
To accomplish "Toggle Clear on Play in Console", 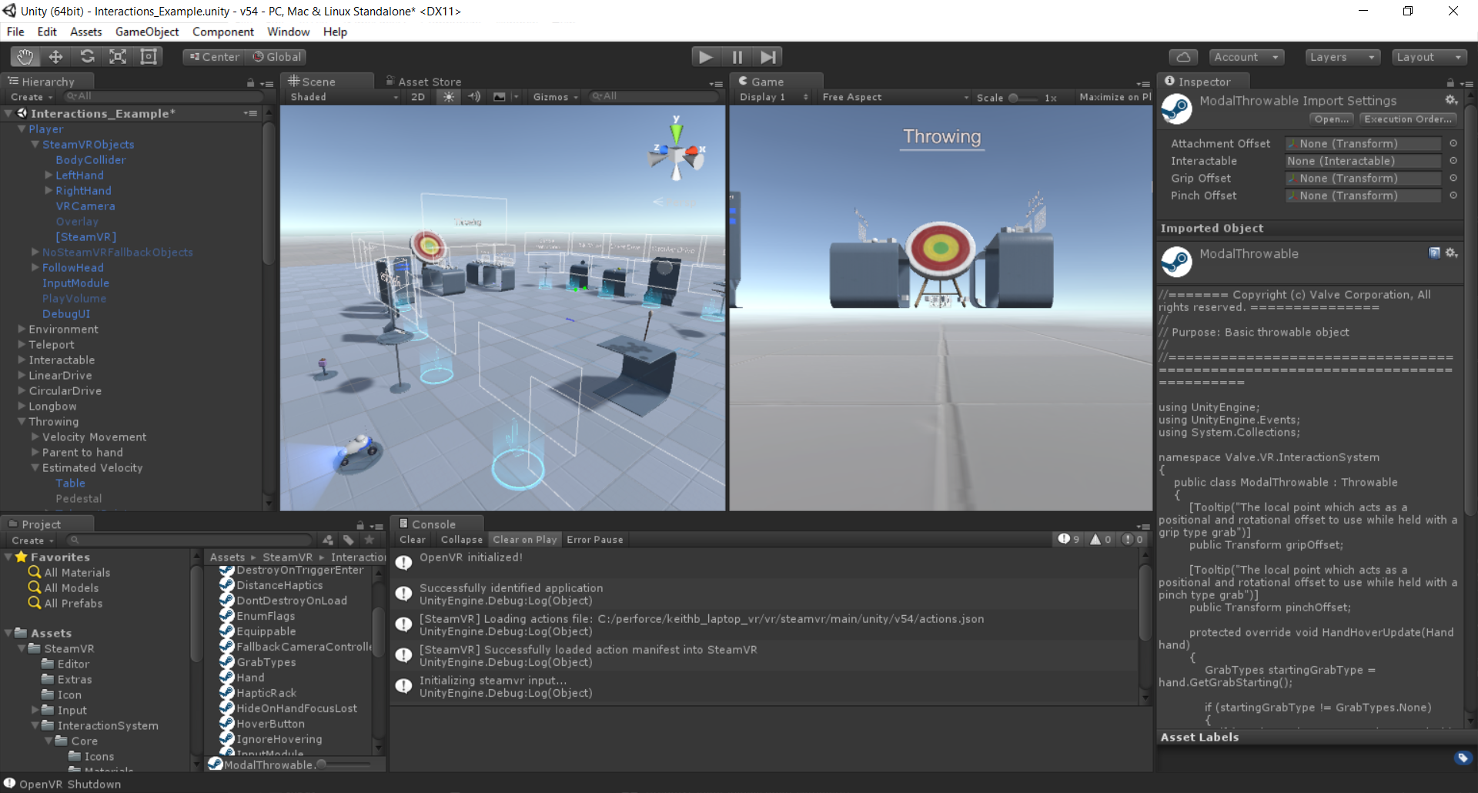I will click(524, 540).
